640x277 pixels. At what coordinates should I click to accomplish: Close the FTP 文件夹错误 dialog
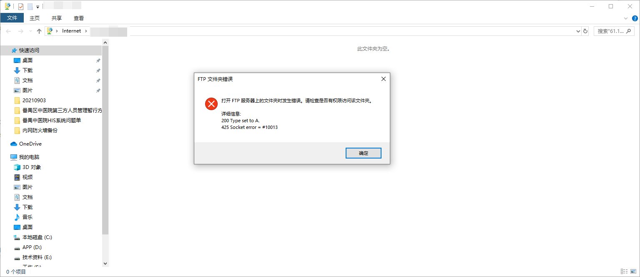pyautogui.click(x=384, y=79)
